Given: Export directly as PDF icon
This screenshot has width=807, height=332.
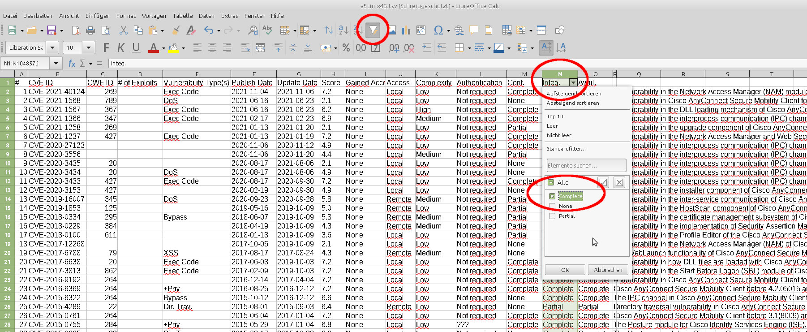Looking at the screenshot, I should click(x=76, y=30).
